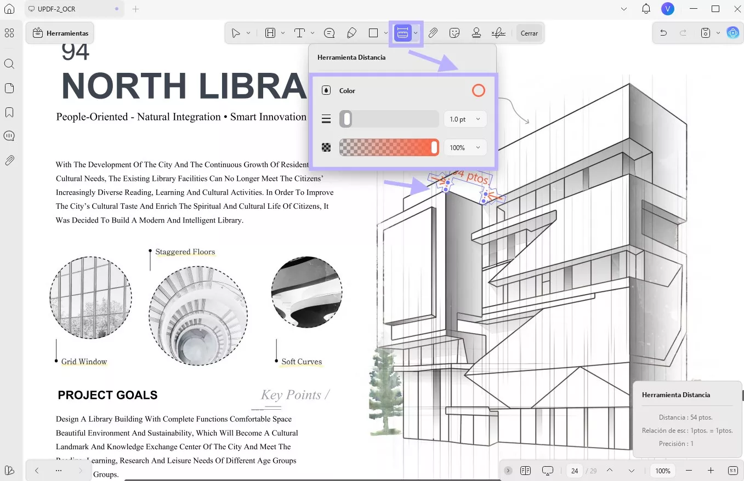Toggle actual size 1:1 view
This screenshot has width=744, height=481.
pos(733,471)
